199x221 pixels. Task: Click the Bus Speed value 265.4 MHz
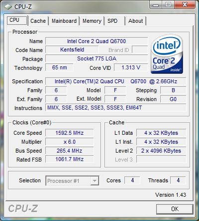70,151
